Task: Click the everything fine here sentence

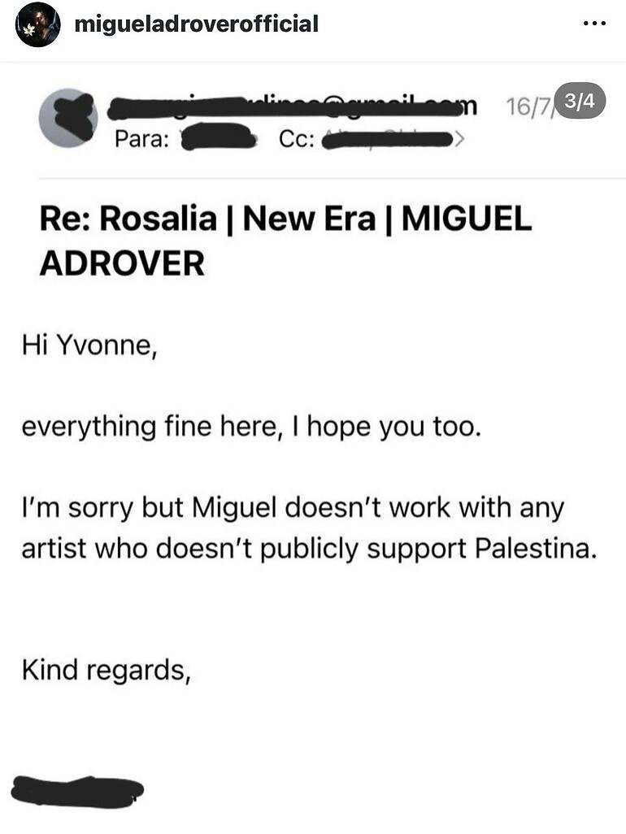Action: click(251, 427)
